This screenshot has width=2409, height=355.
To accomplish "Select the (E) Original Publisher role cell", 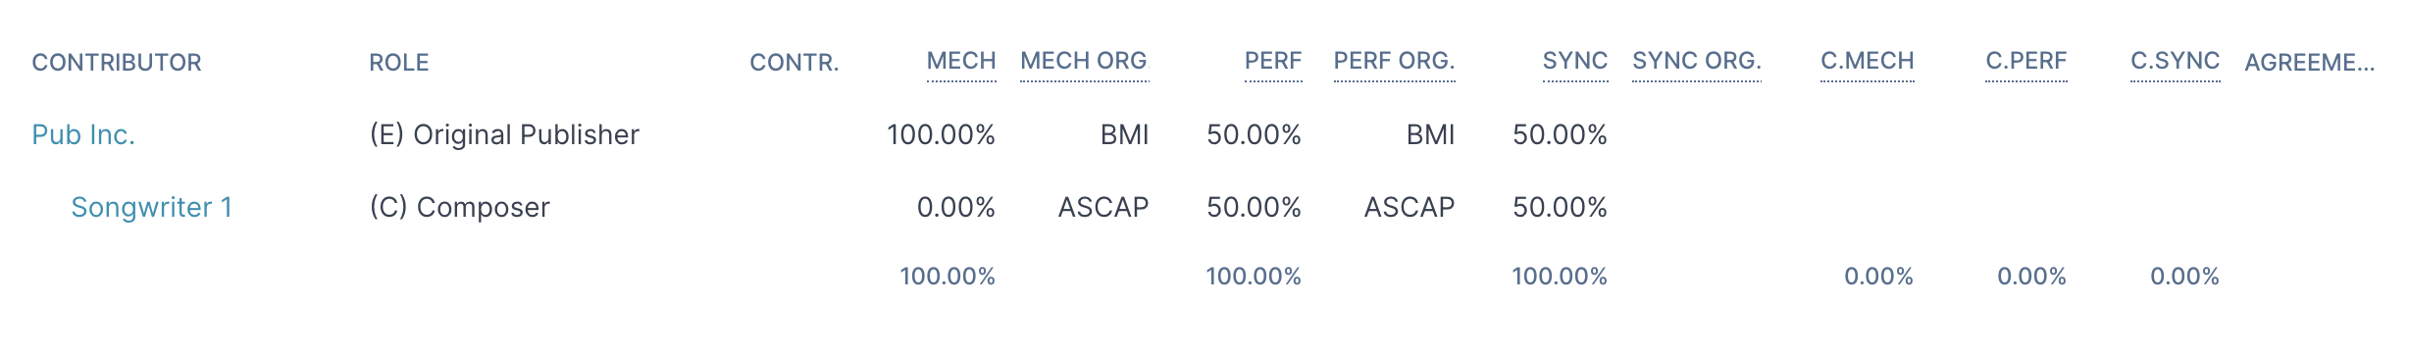I will 504,134.
